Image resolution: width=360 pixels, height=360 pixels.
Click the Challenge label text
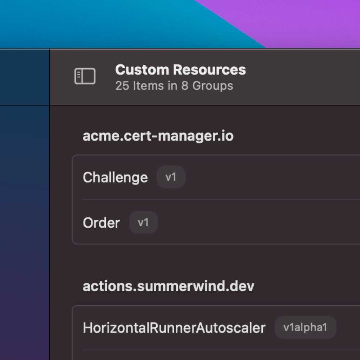pos(115,177)
